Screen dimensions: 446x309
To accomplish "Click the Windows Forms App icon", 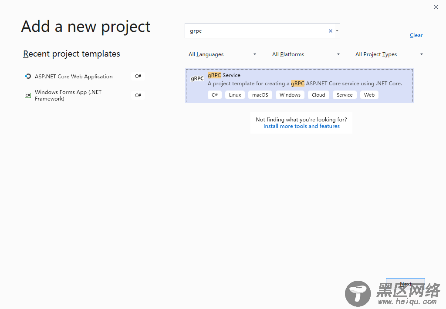I will pyautogui.click(x=28, y=95).
